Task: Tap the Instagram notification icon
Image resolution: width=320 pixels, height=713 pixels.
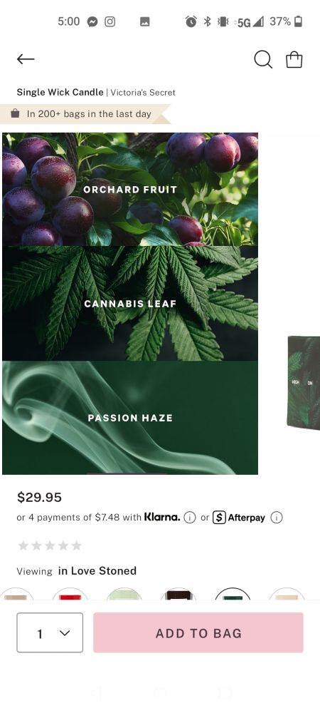Action: coord(110,21)
